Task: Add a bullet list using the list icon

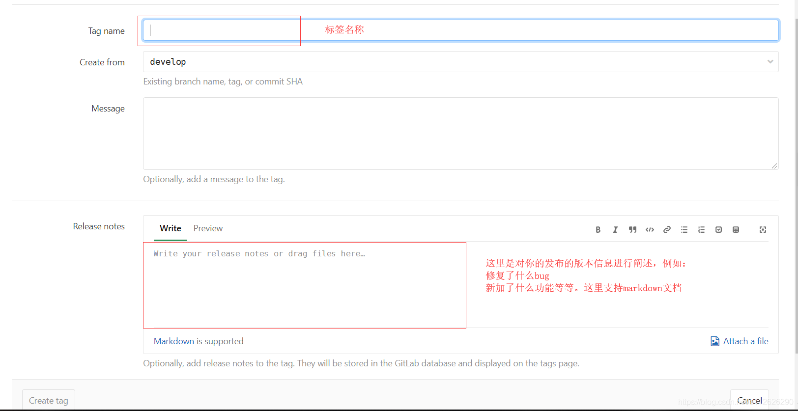Action: pos(684,229)
